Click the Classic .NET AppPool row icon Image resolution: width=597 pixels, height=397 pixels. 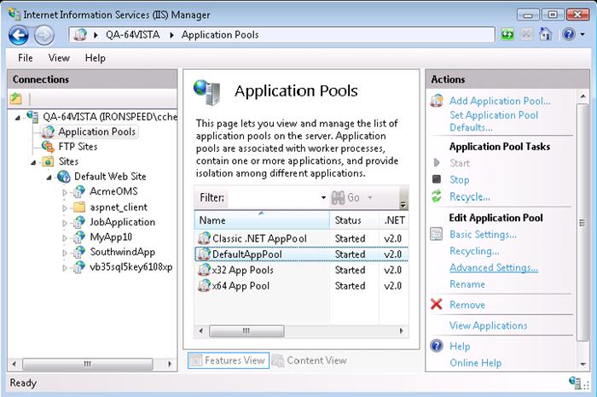(x=204, y=238)
